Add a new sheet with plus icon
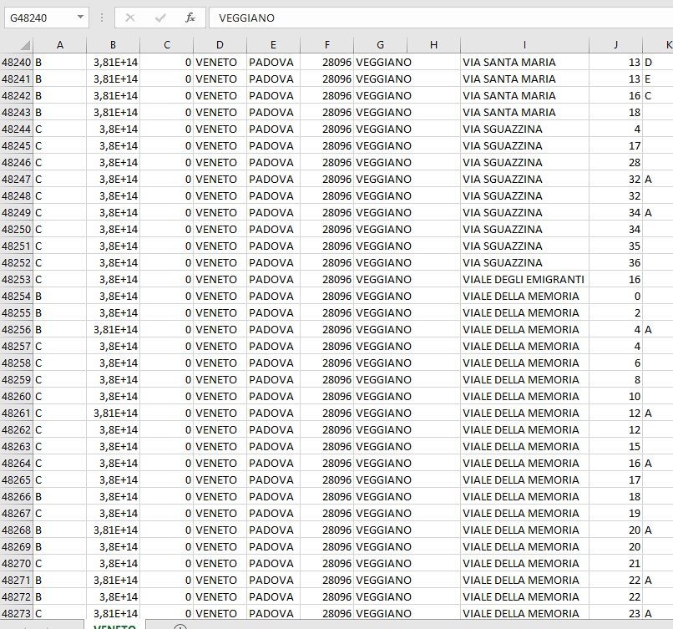673x629 pixels. (180, 626)
